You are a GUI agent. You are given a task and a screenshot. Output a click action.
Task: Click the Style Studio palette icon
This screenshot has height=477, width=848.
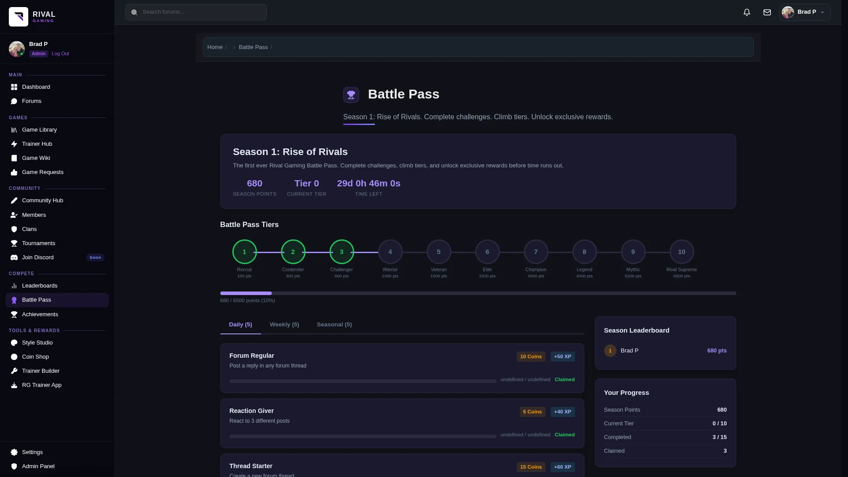14,343
